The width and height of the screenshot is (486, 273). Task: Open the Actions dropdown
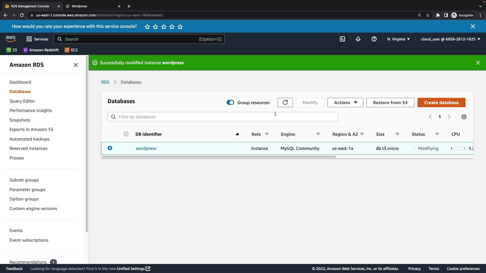pyautogui.click(x=345, y=102)
